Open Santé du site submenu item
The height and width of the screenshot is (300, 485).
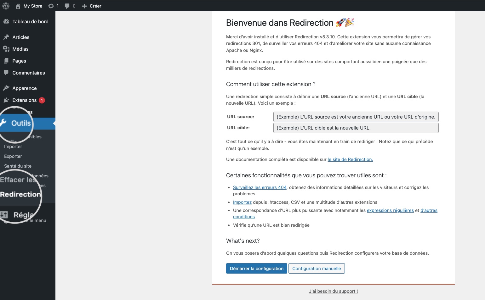(18, 166)
